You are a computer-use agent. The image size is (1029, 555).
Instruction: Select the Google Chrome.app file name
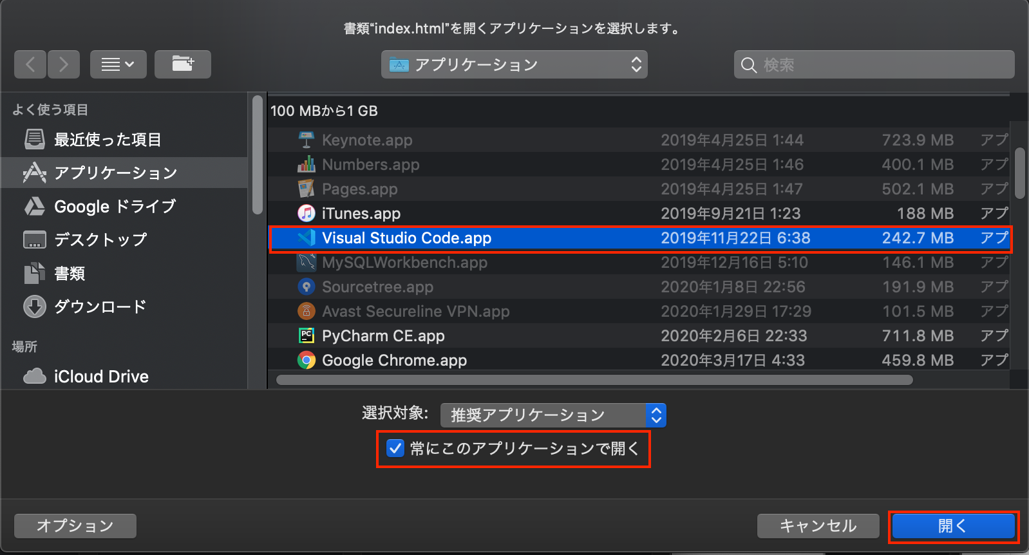click(x=394, y=360)
